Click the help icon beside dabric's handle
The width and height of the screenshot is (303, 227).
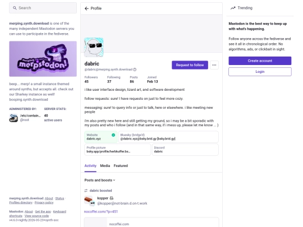135,70
